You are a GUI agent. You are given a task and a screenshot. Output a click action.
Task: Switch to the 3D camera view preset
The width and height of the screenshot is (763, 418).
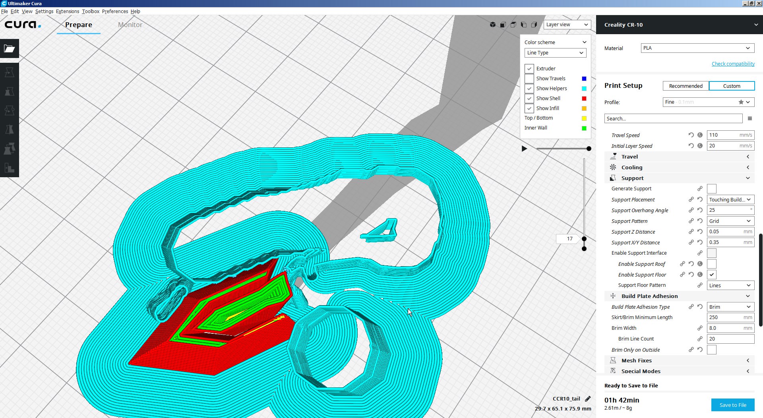click(493, 24)
